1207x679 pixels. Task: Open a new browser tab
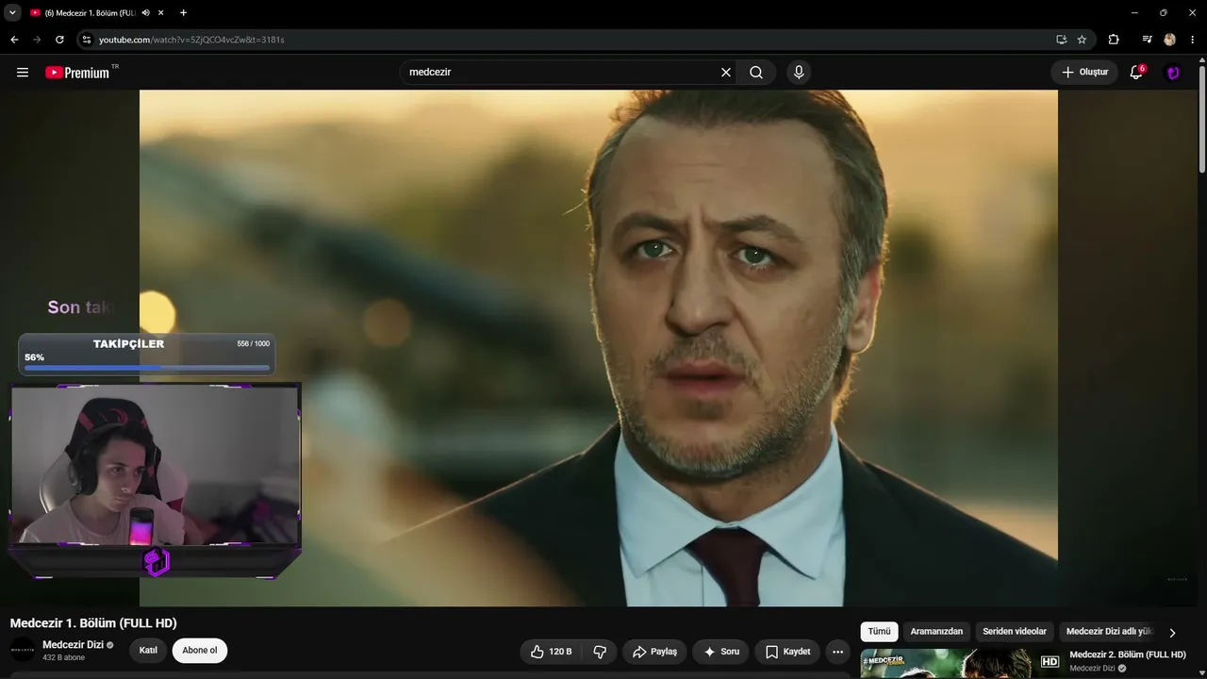pos(183,13)
